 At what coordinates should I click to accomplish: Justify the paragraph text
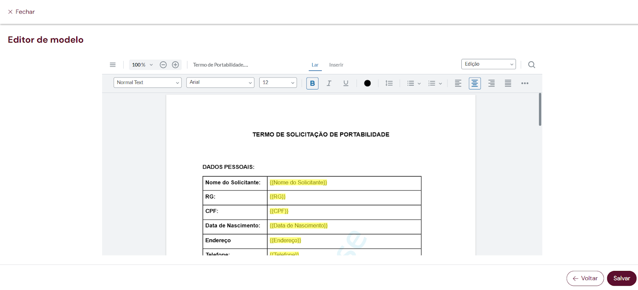(x=508, y=83)
